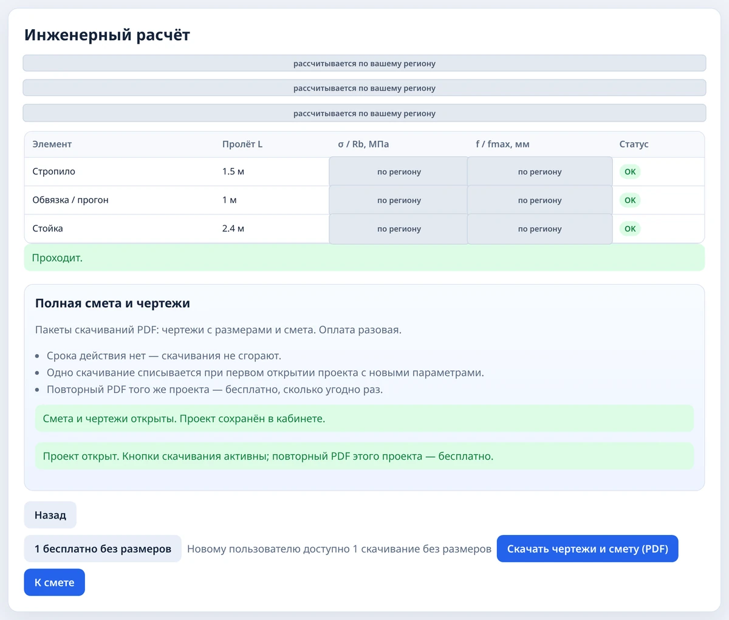Click the Проходит. result banner
Viewport: 729px width, 620px height.
click(364, 257)
